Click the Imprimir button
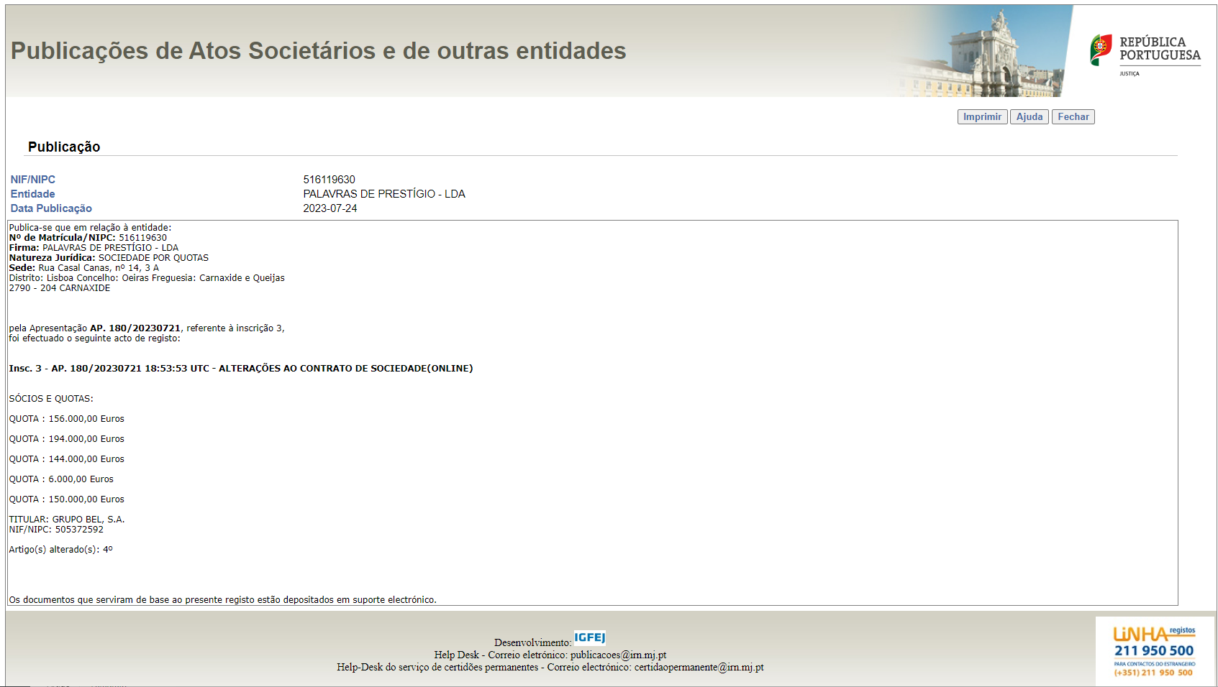1218x687 pixels. click(981, 117)
